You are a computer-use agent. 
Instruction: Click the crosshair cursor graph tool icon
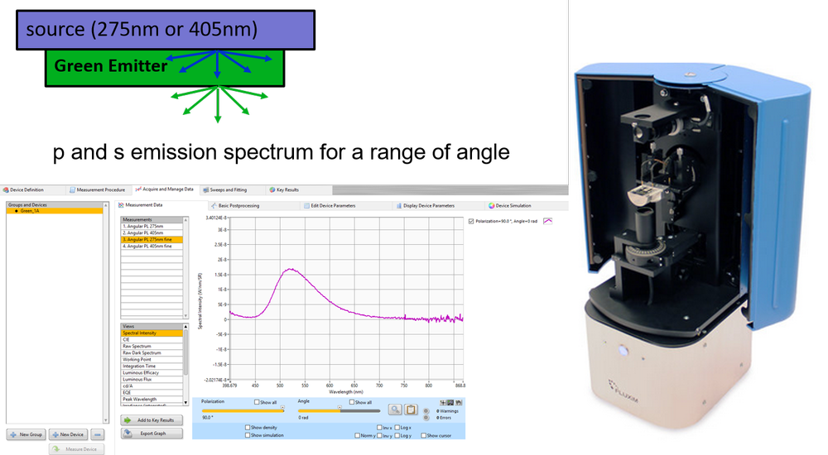click(442, 403)
